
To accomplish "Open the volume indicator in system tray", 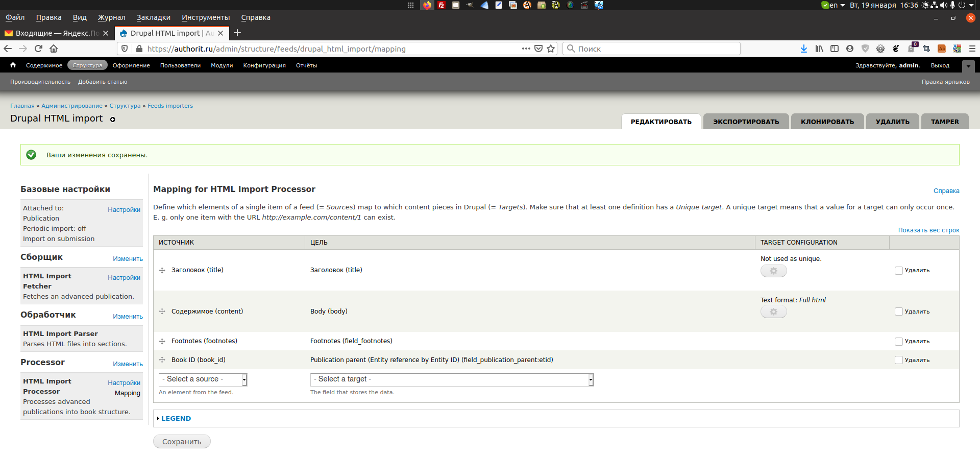I will (943, 5).
